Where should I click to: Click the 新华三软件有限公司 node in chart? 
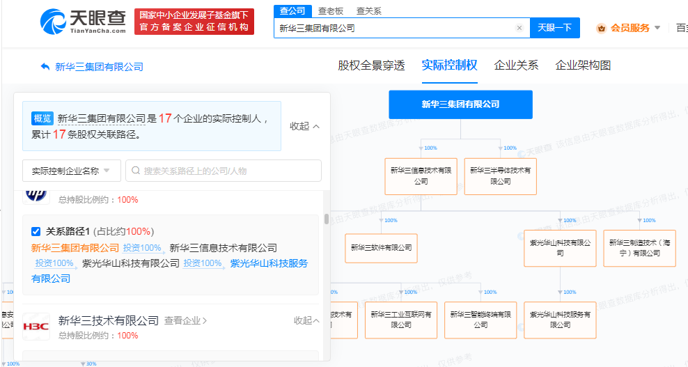(381, 248)
